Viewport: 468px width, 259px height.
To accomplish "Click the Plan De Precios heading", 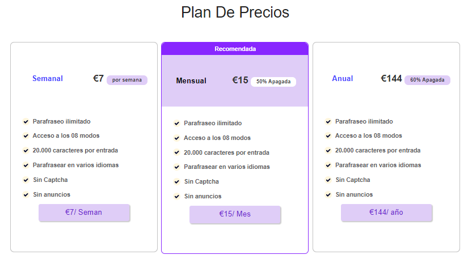I will click(x=235, y=12).
